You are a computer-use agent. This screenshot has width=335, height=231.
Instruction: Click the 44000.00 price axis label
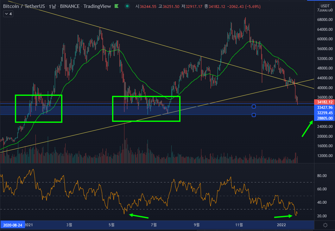coord(325,78)
